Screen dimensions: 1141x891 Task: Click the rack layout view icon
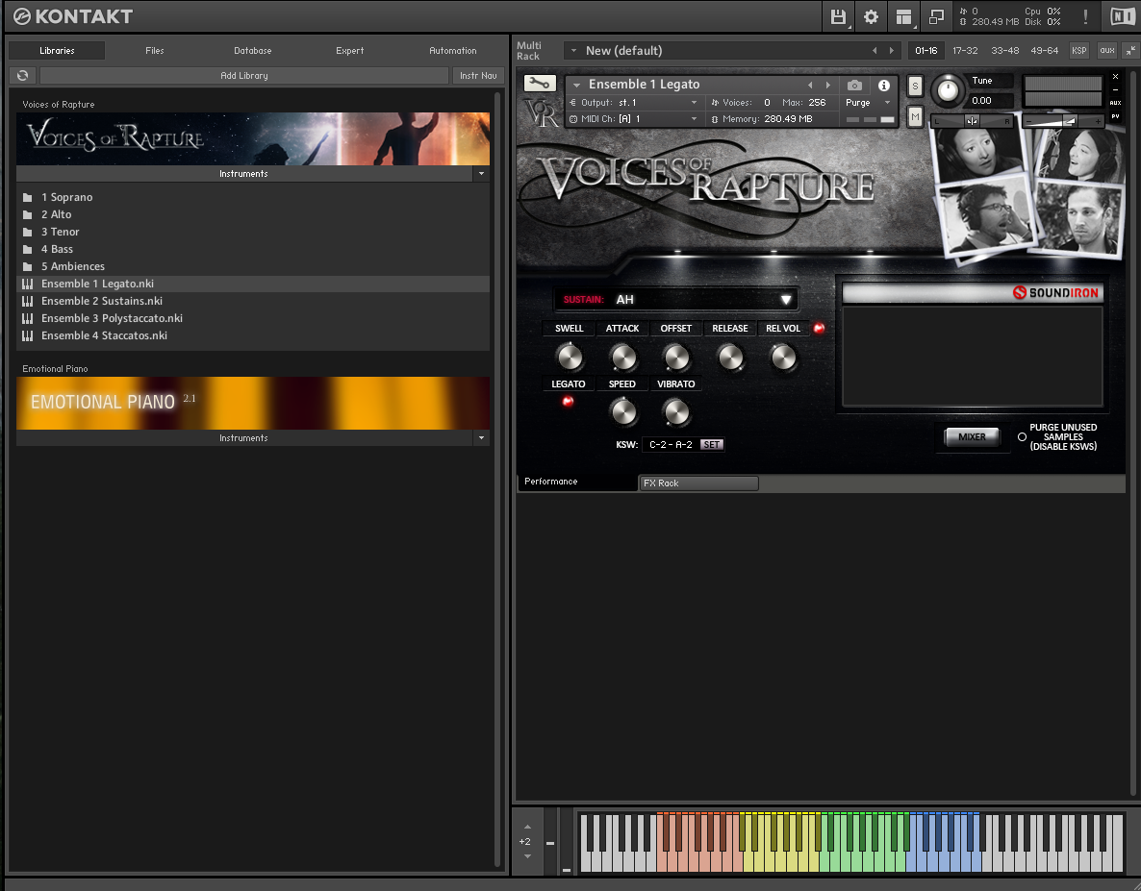click(x=903, y=16)
